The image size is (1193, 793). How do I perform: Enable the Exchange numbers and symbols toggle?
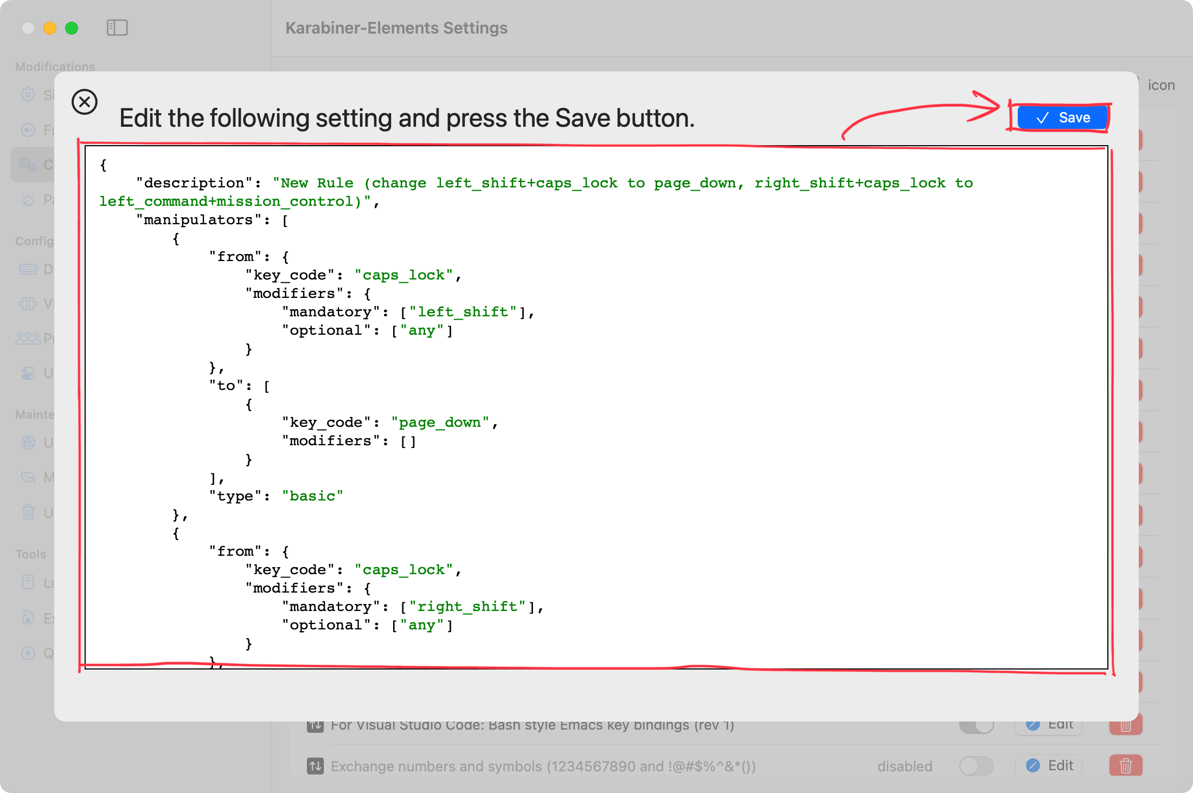coord(977,766)
